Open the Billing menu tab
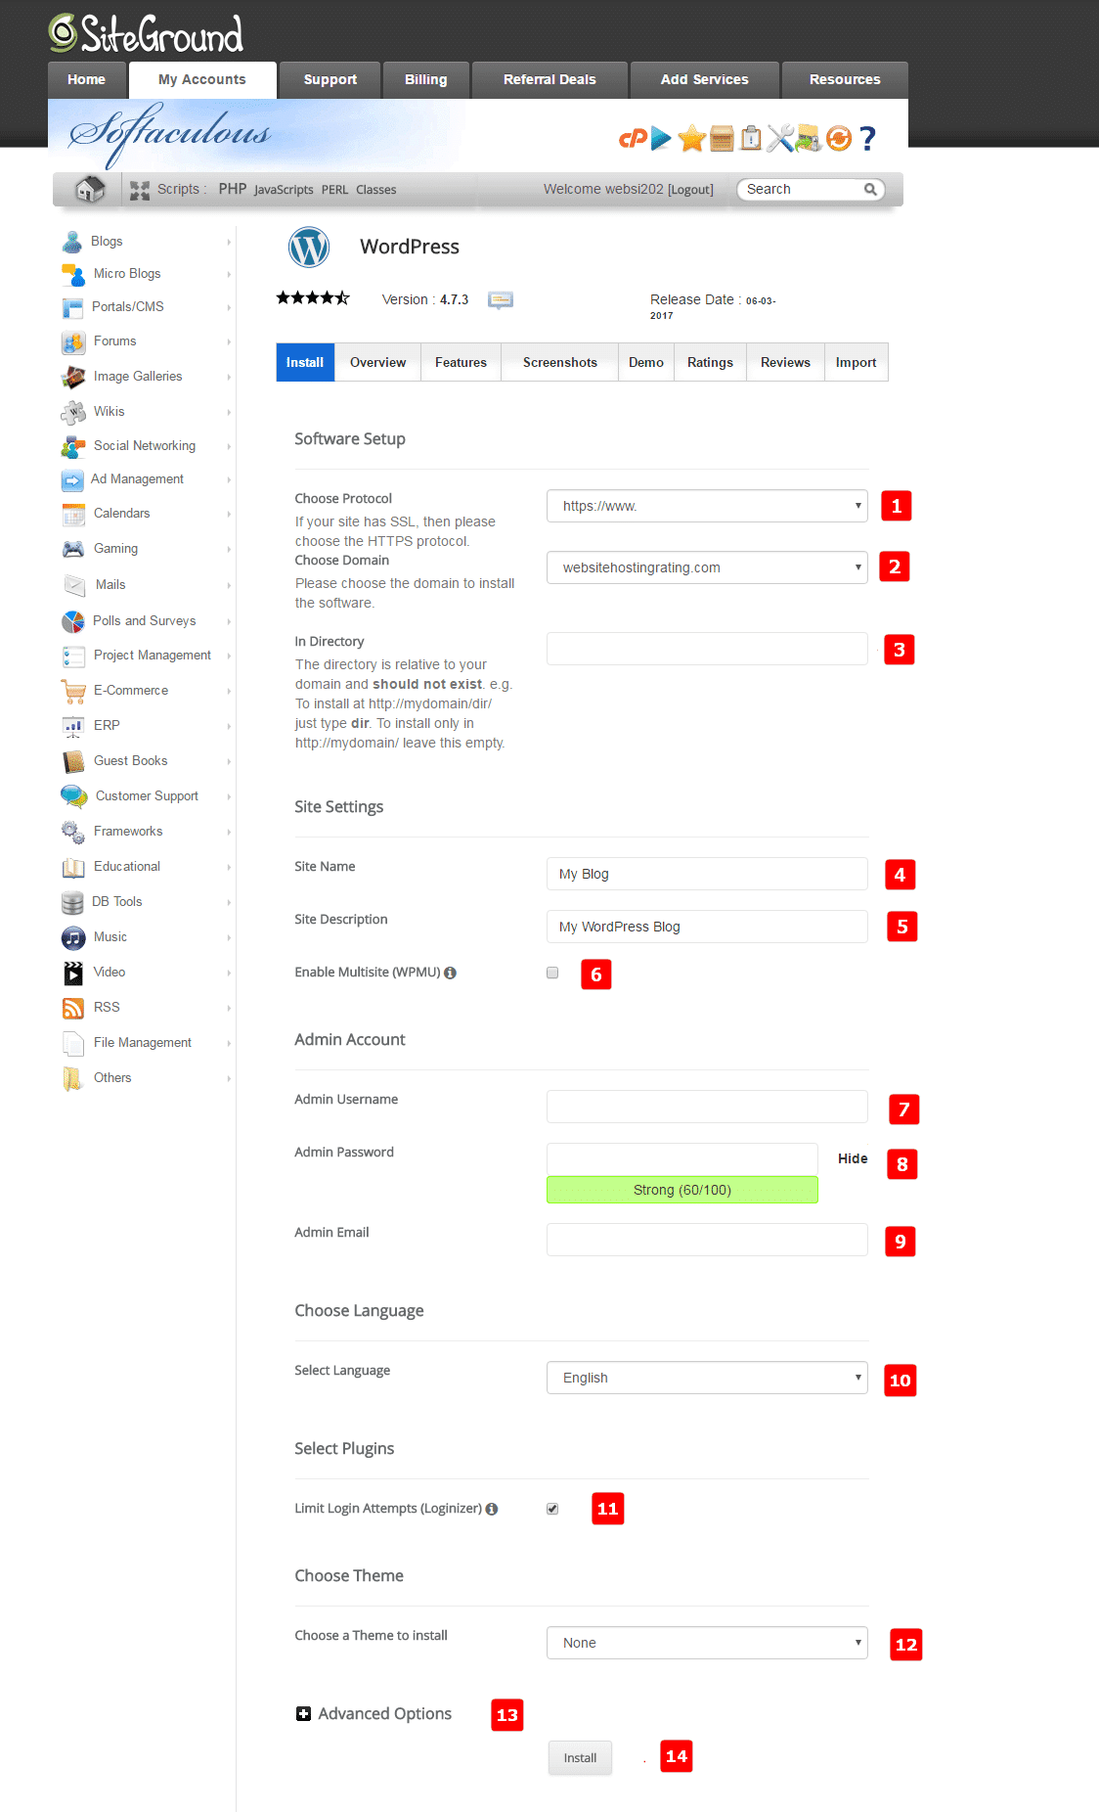The height and width of the screenshot is (1812, 1099). [425, 79]
